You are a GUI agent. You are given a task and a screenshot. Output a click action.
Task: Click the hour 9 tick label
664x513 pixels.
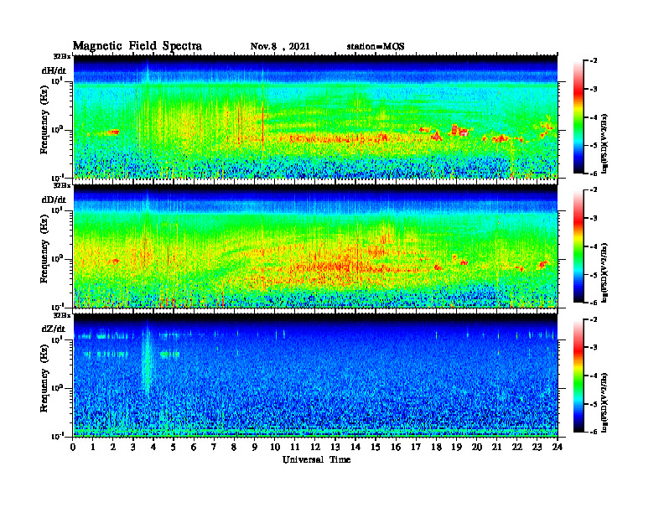tap(254, 447)
